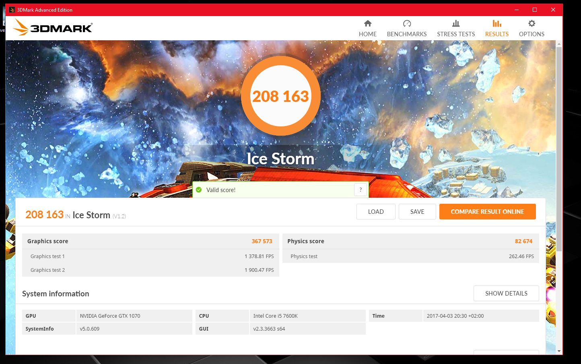581x364 pixels.
Task: Click the GPU label cell
Action: point(49,316)
